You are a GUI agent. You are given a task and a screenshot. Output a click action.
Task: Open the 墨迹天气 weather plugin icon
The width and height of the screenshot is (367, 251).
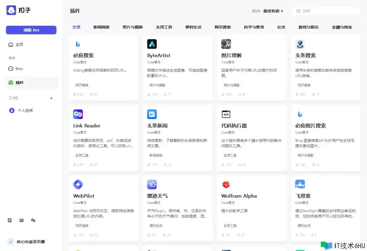[152, 185]
